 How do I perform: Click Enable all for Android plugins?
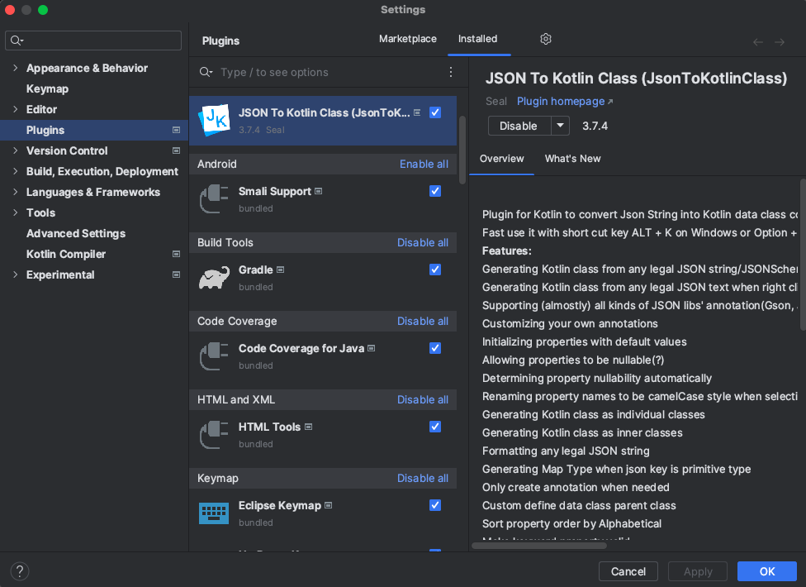pyautogui.click(x=424, y=165)
